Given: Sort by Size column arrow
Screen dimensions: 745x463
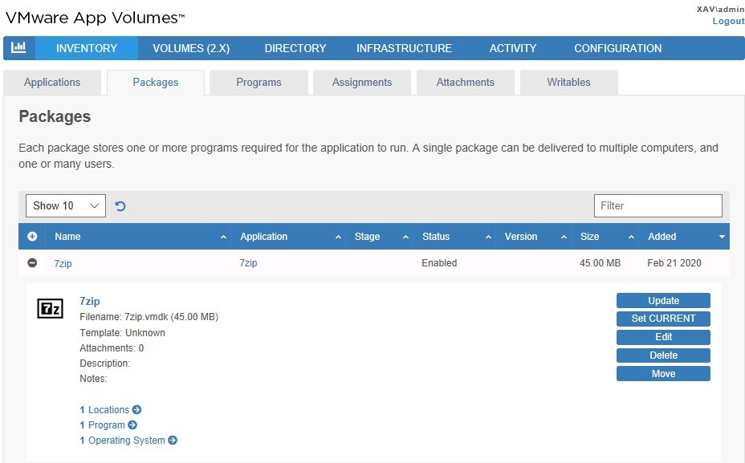Looking at the screenshot, I should pos(632,237).
